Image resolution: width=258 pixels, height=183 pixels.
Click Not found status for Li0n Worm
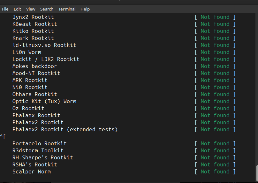click(x=215, y=52)
